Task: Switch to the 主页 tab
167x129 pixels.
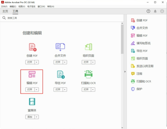Action: (5, 11)
